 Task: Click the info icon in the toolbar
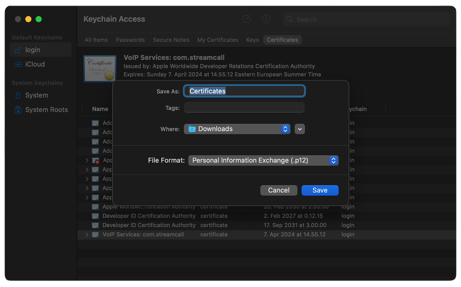[x=266, y=19]
